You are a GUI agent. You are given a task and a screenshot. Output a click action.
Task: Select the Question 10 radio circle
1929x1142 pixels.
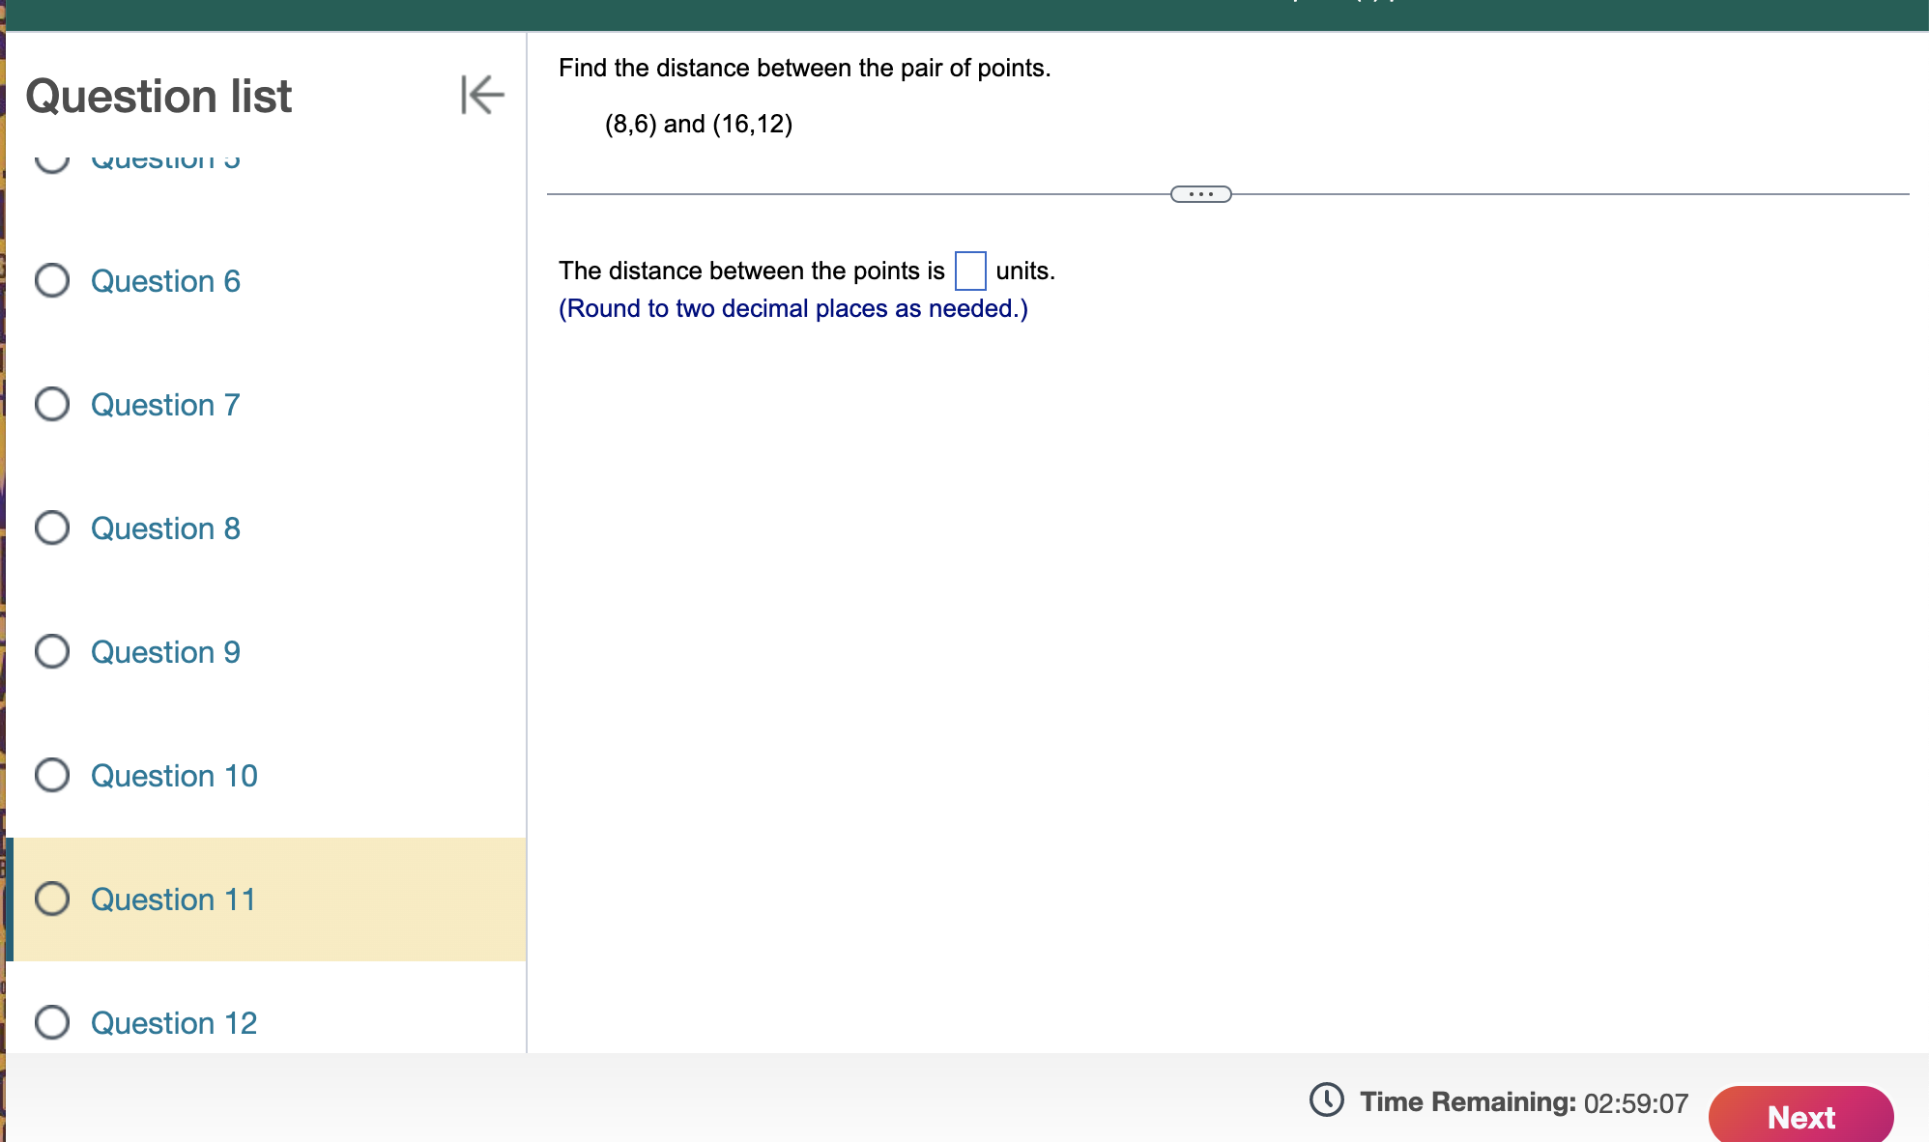(52, 776)
